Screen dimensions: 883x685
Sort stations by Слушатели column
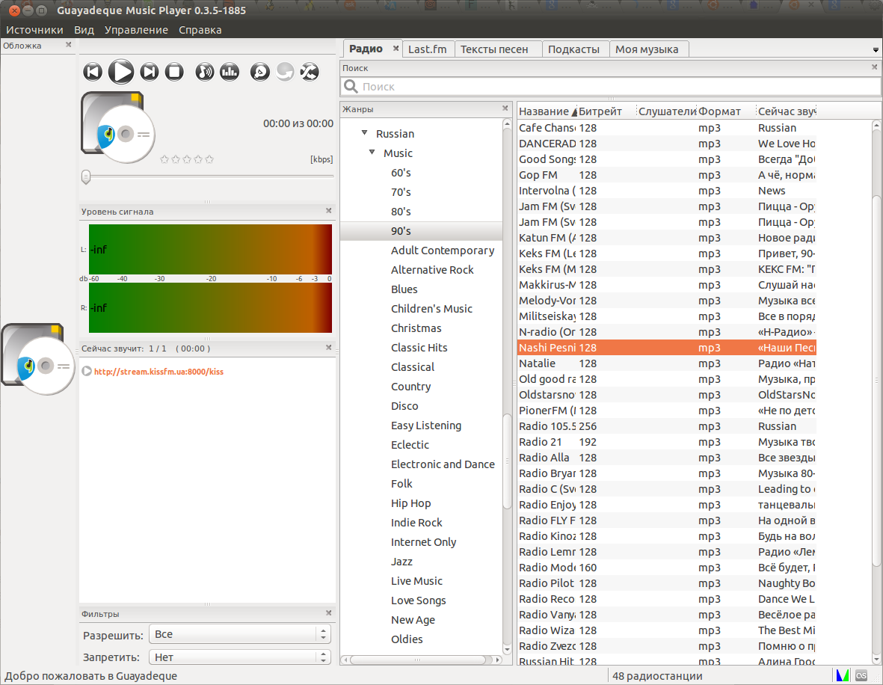point(668,111)
